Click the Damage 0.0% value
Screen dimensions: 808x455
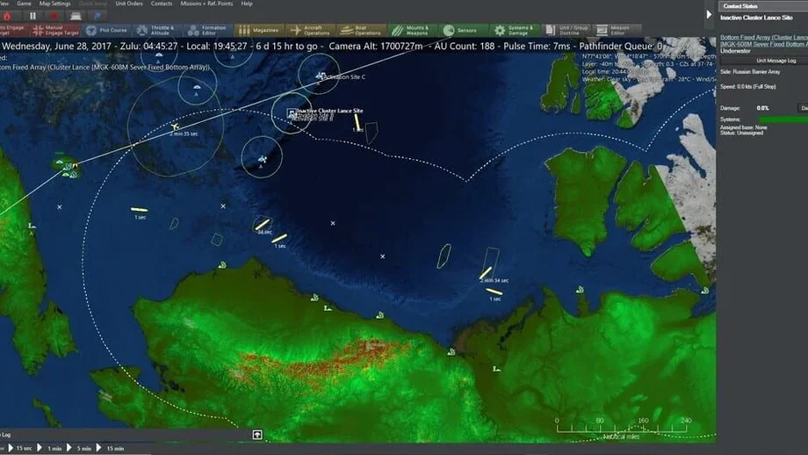pos(762,108)
